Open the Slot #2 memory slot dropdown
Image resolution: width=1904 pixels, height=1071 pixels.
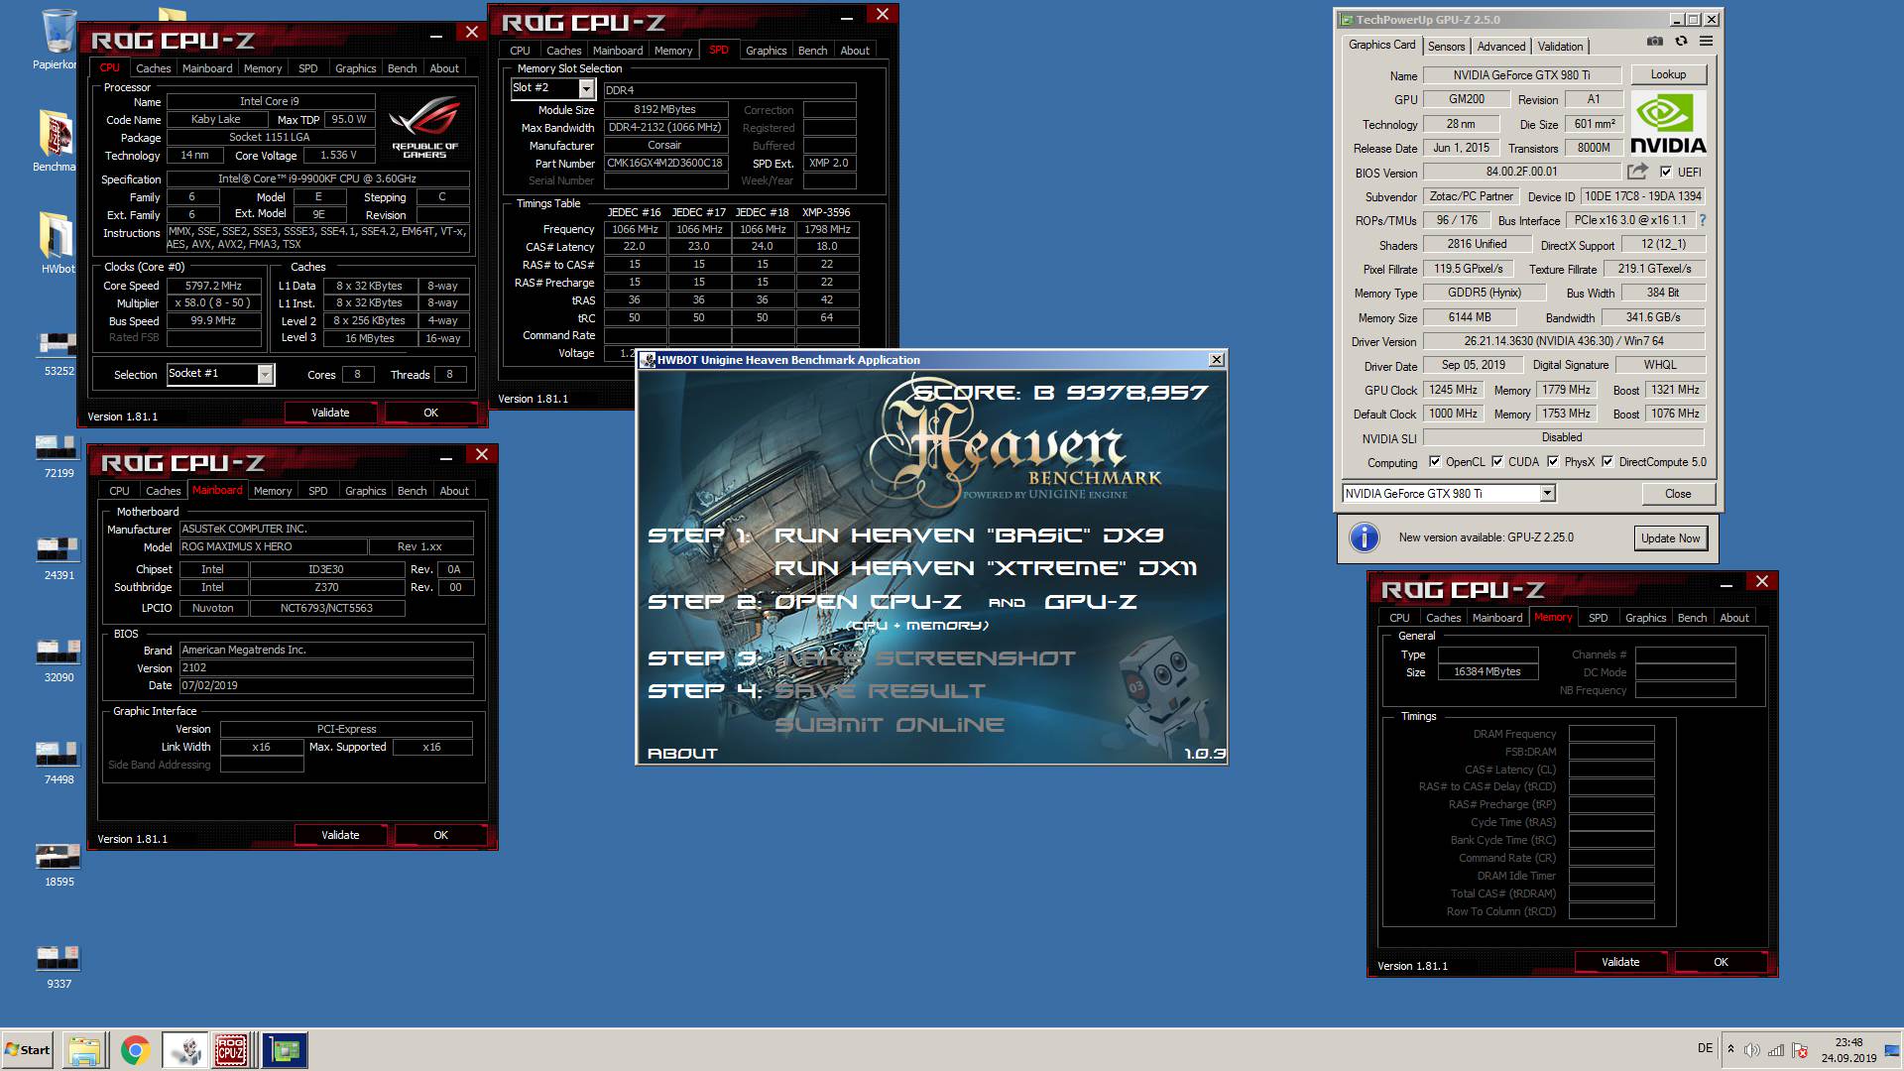click(586, 88)
